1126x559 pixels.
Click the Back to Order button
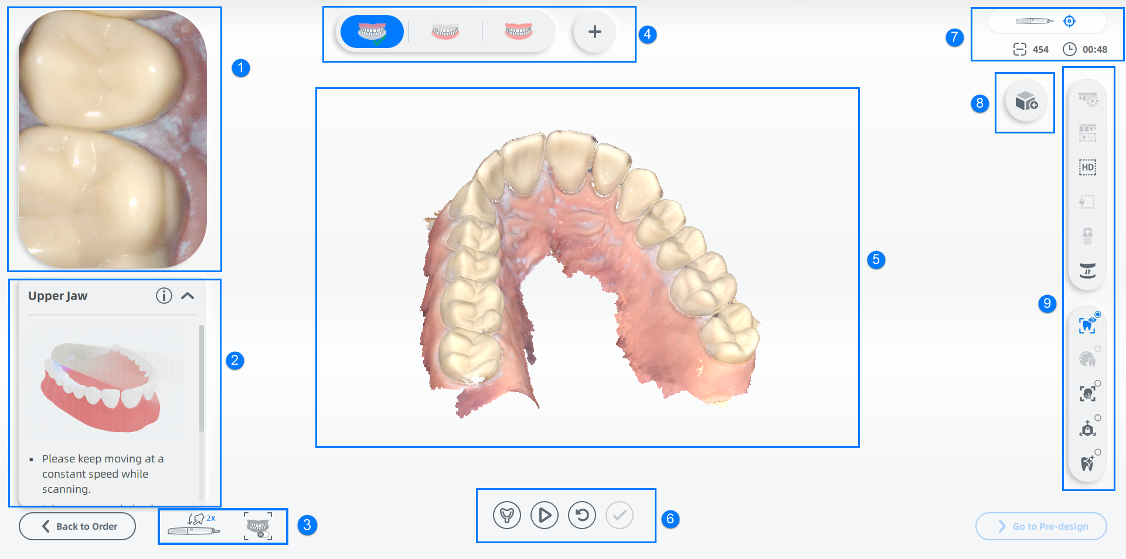tap(77, 526)
